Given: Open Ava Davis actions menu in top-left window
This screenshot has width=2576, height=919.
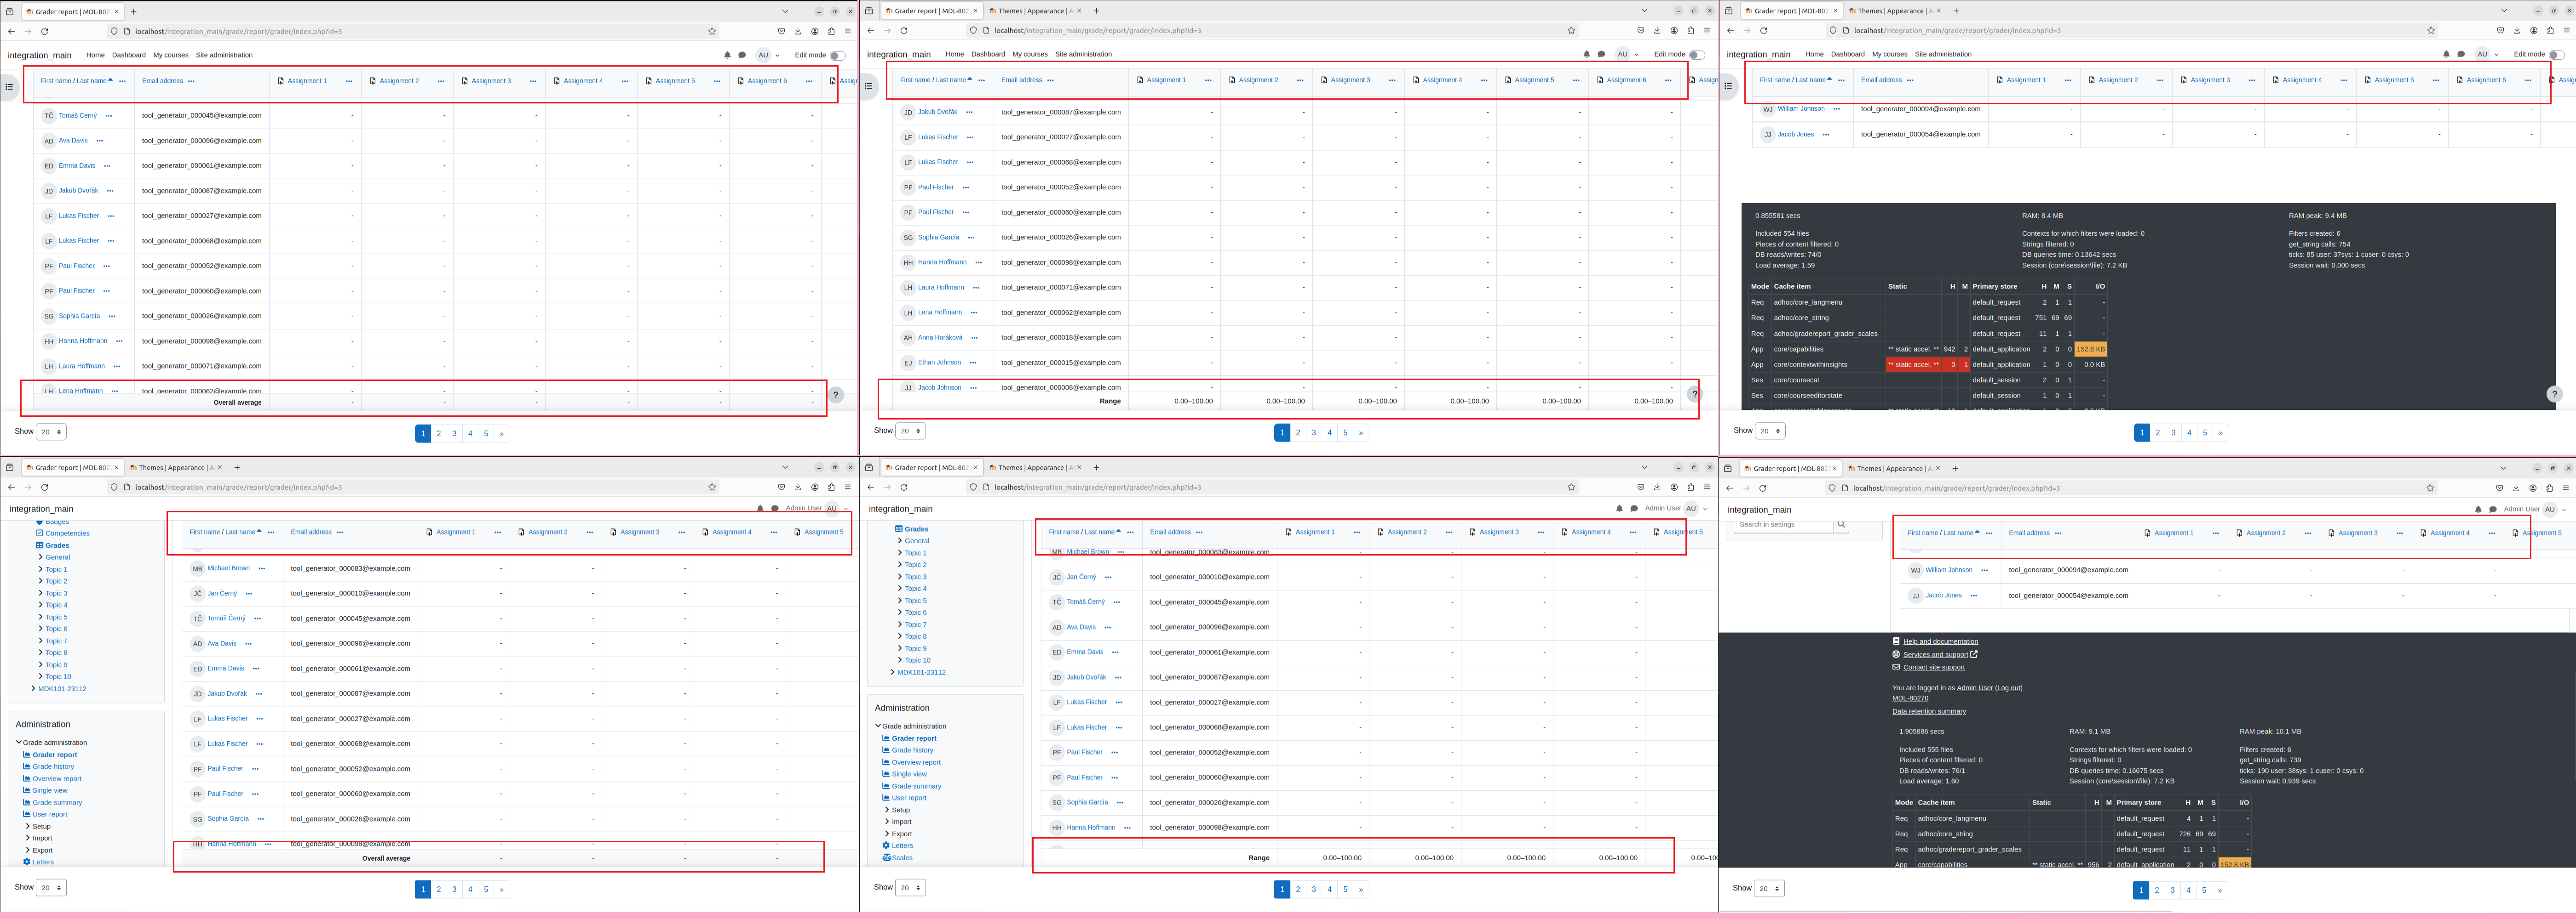Looking at the screenshot, I should pyautogui.click(x=99, y=141).
